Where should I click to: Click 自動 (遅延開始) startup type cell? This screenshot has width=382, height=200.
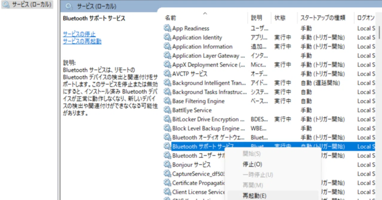point(320,83)
